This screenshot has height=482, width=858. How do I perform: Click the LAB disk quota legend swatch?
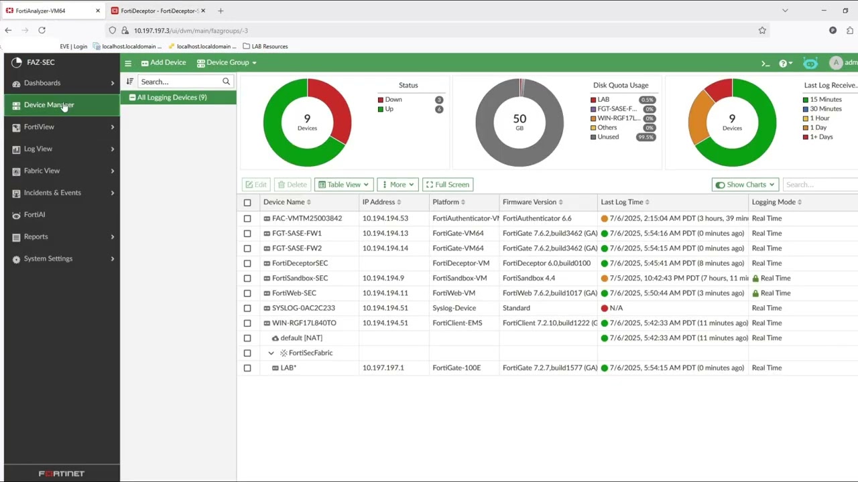[593, 100]
